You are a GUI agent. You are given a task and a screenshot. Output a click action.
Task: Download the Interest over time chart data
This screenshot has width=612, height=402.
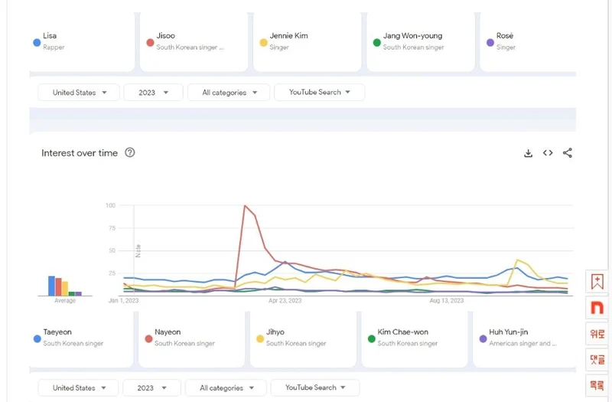pyautogui.click(x=528, y=153)
